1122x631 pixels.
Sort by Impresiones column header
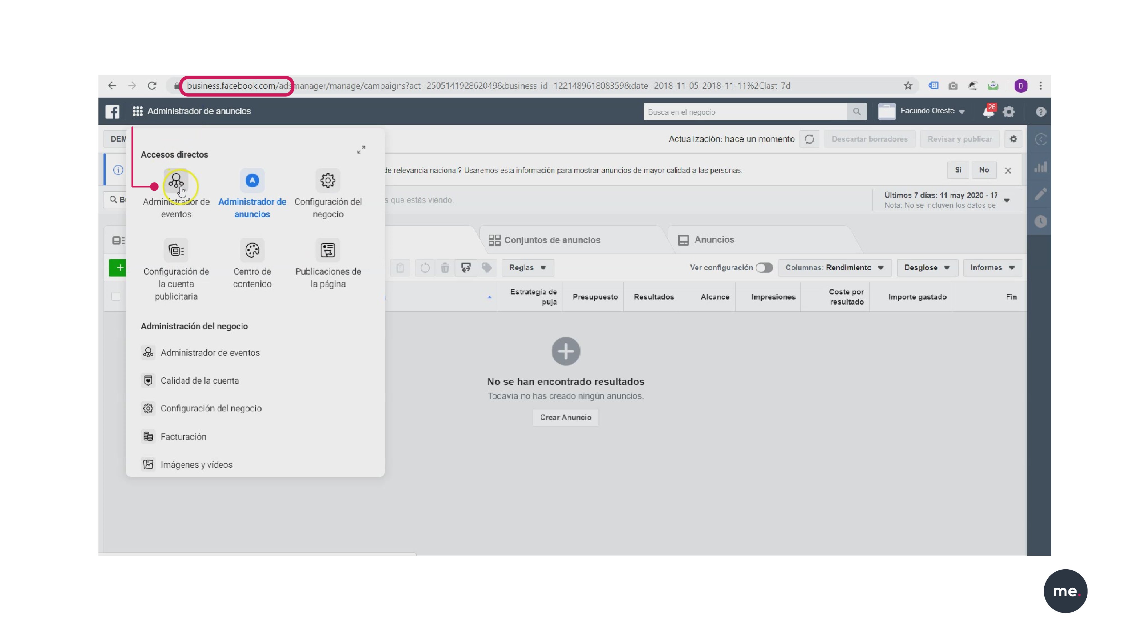[x=773, y=296]
